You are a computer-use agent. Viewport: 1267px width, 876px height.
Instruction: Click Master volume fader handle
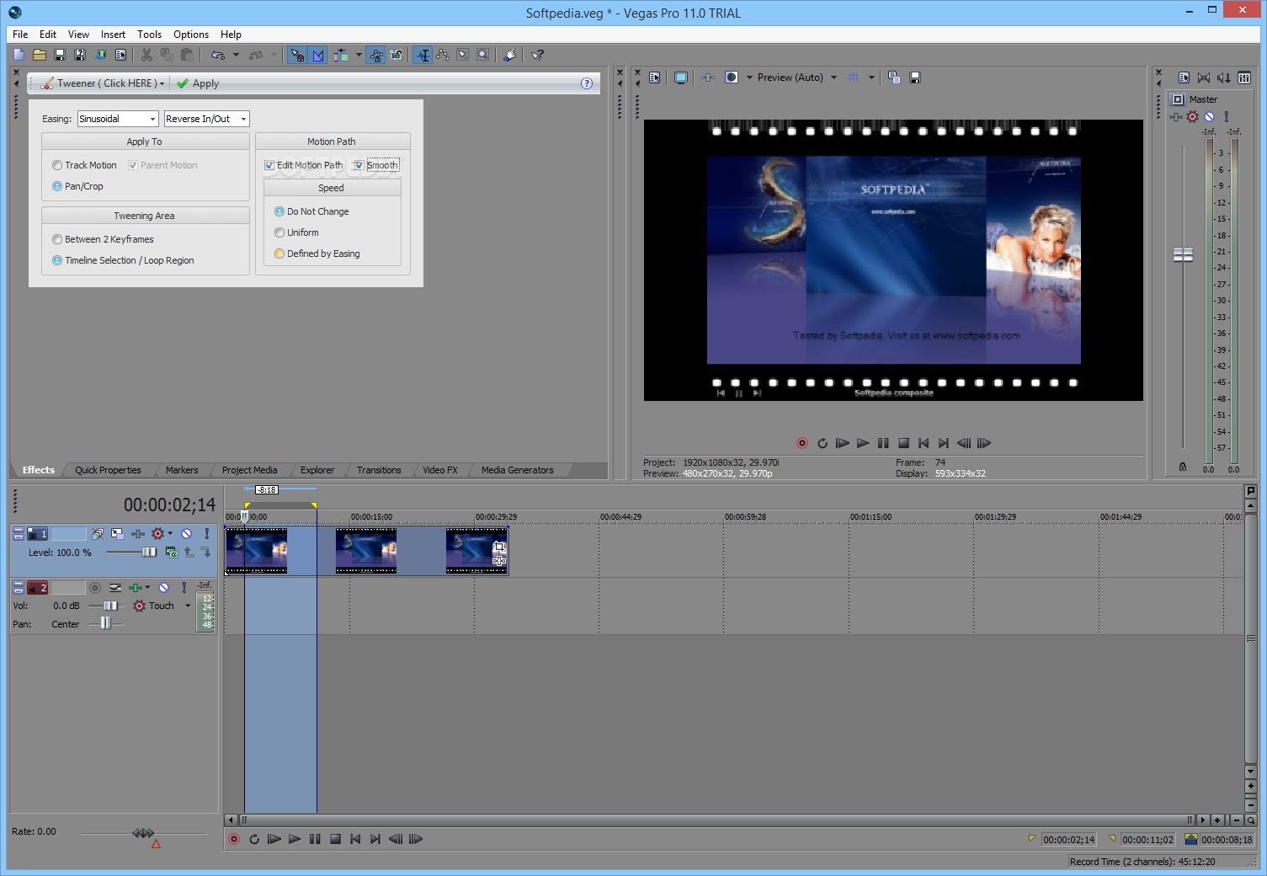coord(1183,254)
